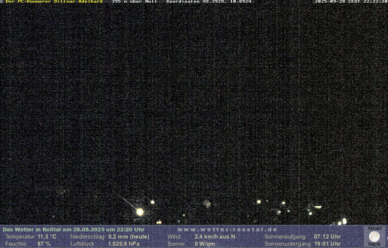Click the timestamp 2025-09-28 CEST 22:22:20
Viewport: 388px width, 248px height.
[x=351, y=2]
